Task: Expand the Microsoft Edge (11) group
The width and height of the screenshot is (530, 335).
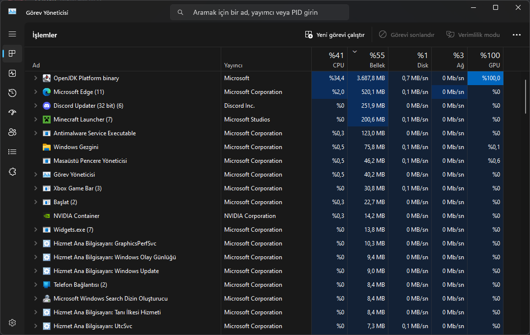Action: coord(35,92)
